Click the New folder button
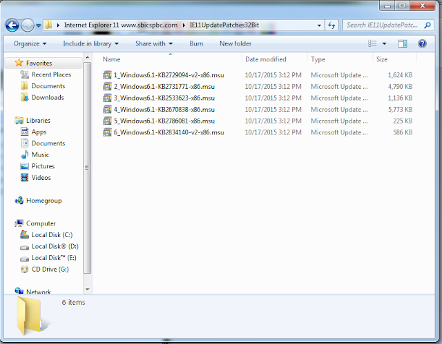 pyautogui.click(x=236, y=43)
